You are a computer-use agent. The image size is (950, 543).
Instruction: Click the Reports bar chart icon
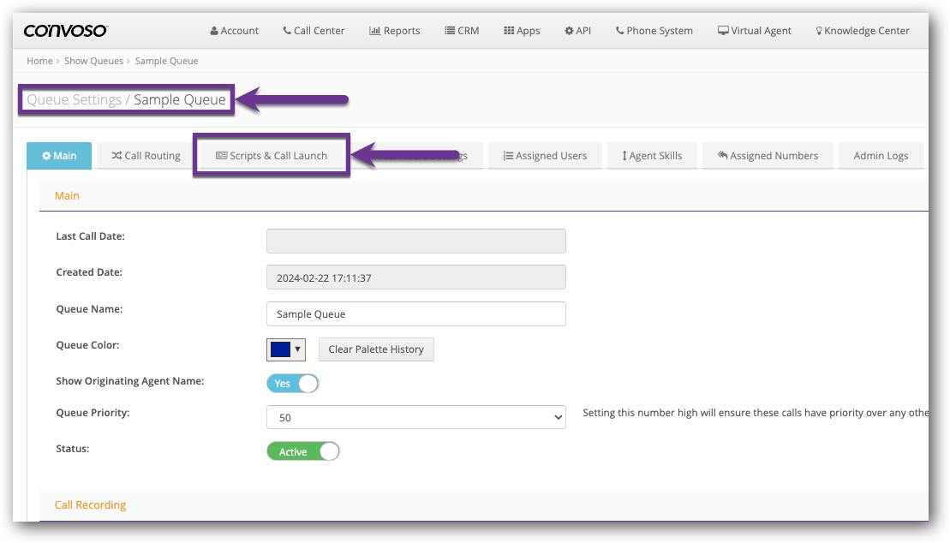tap(374, 31)
